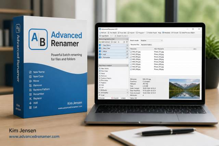The image size is (219, 146).
Task: Disable method 4 Add checkbox
Action: pyautogui.click(x=100, y=54)
